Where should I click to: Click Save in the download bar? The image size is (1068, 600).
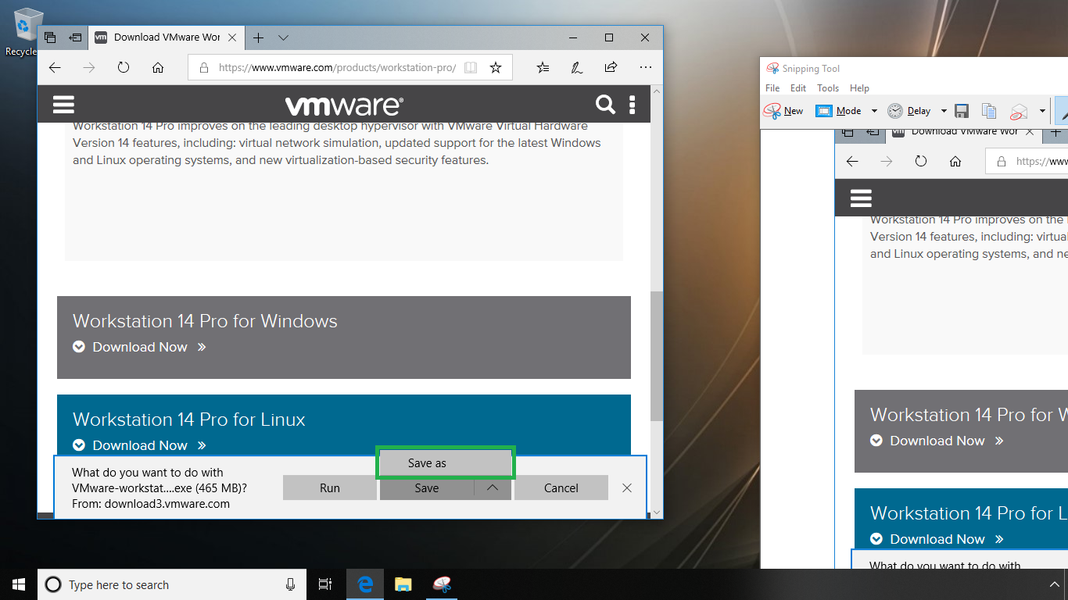click(427, 488)
